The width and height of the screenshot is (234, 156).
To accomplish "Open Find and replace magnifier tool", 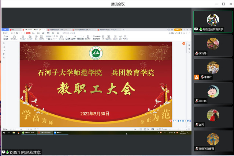I will [x=125, y=37].
